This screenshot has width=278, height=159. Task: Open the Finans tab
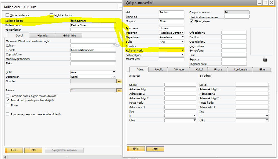[218, 70]
